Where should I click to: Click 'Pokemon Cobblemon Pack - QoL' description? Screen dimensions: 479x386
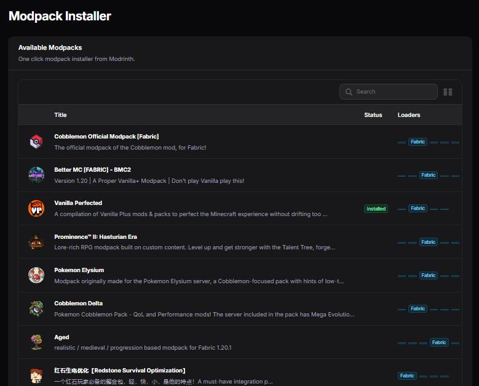[x=204, y=315]
